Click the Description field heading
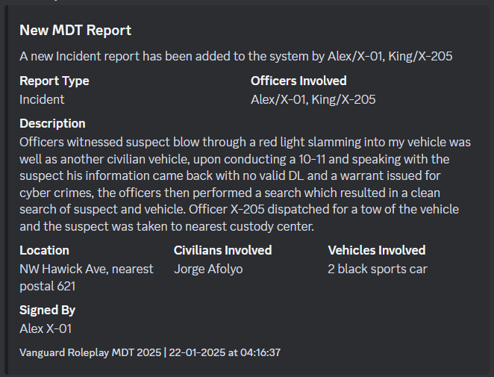 [52, 124]
